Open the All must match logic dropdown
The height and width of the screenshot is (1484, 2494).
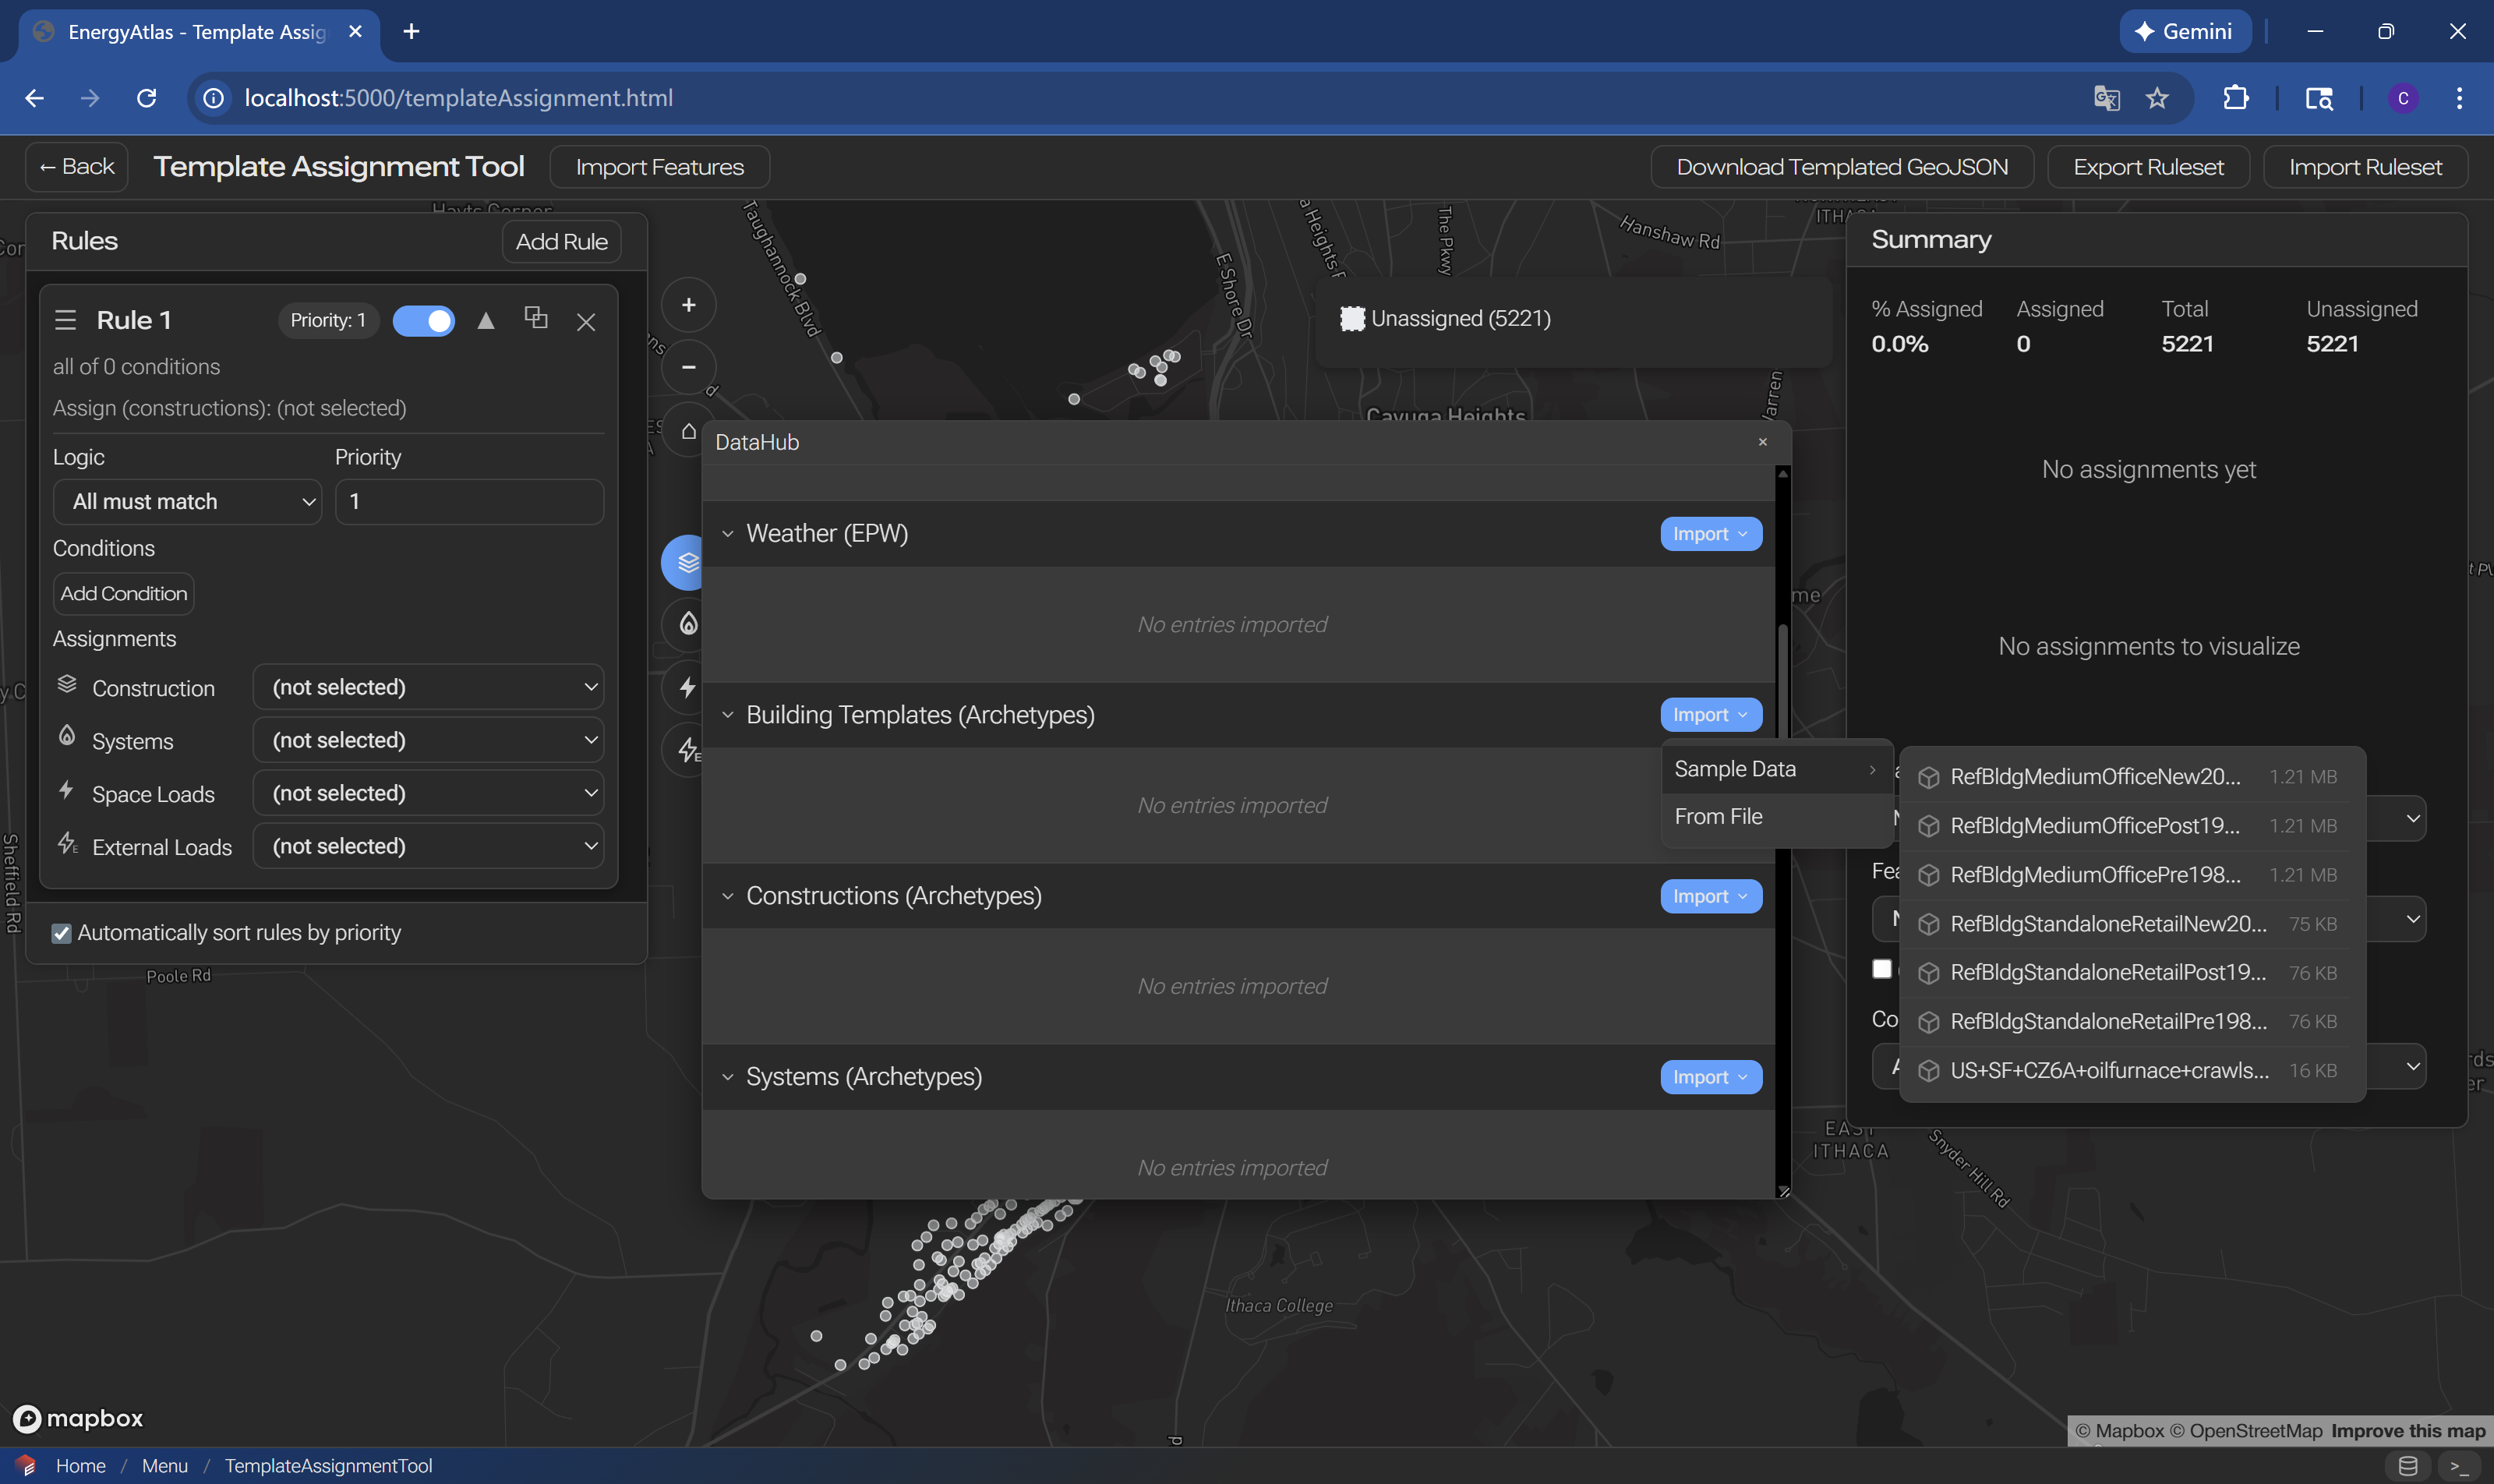click(187, 502)
